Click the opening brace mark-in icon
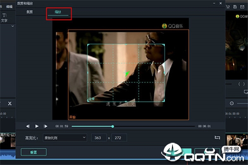The width and height of the screenshot is (248, 165). [x=239, y=84]
